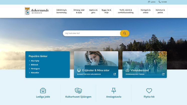
Task: Click the heart icon above Flytta hit
Action: (x=149, y=91)
